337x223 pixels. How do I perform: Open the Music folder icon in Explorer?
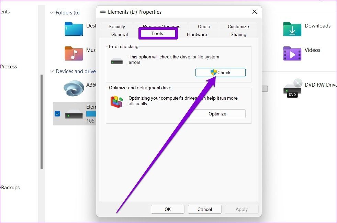click(x=74, y=54)
